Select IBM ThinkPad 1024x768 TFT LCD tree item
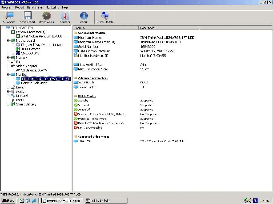 tap(46, 79)
